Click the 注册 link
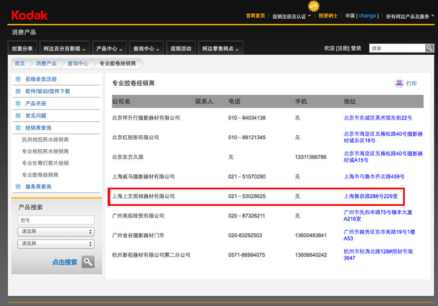Viewport: 438px width, 306px height. tap(343, 48)
